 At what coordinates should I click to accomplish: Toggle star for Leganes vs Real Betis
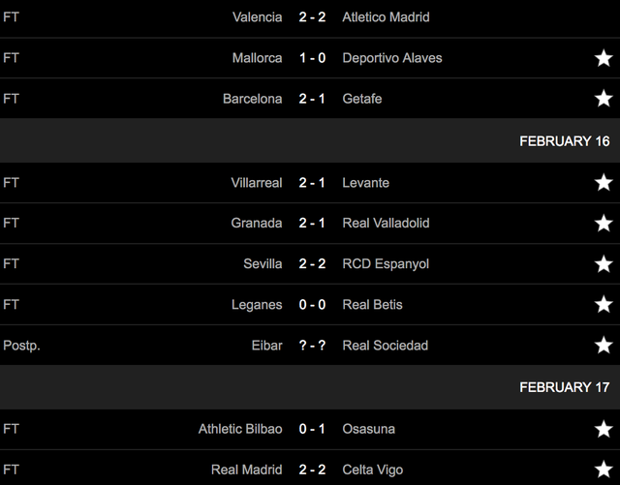[x=604, y=304]
